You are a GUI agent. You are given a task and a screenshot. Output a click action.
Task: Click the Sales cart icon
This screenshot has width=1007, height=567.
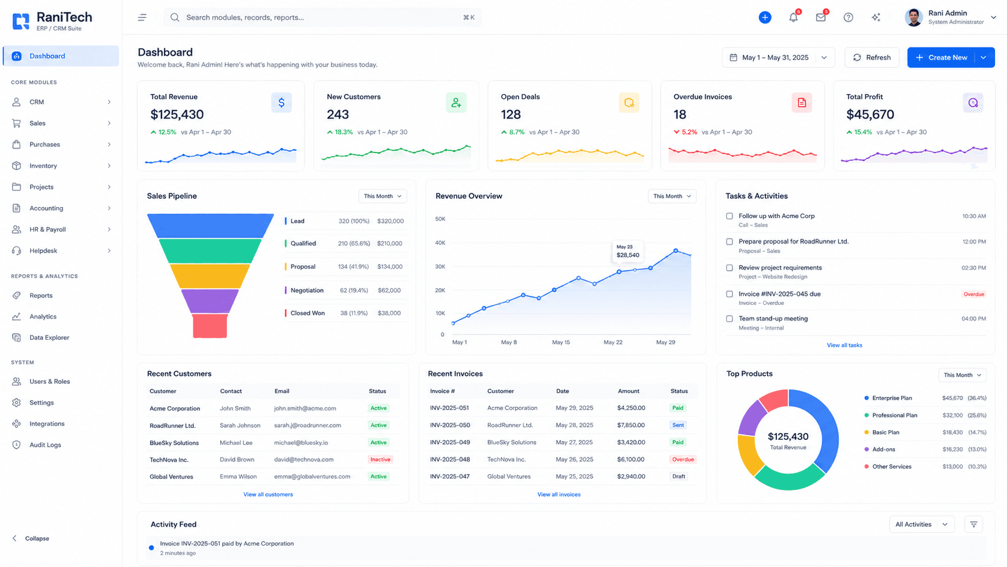coord(17,123)
